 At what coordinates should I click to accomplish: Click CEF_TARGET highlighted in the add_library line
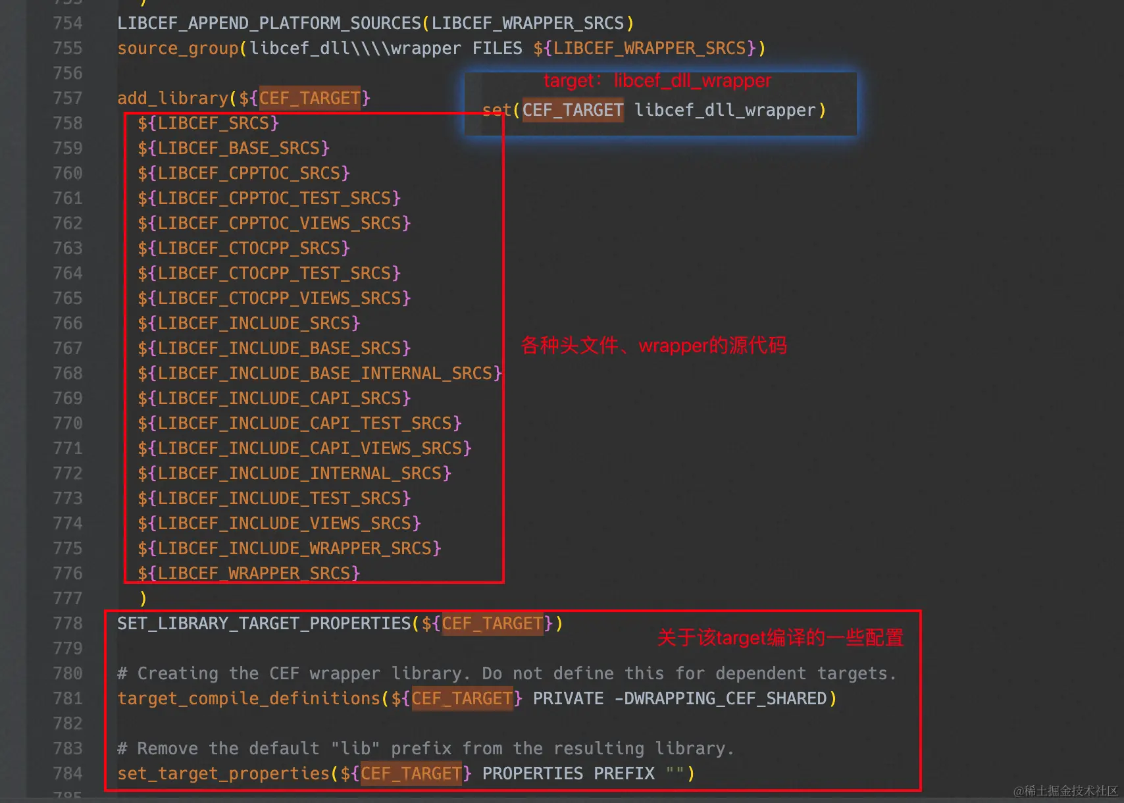pos(310,98)
